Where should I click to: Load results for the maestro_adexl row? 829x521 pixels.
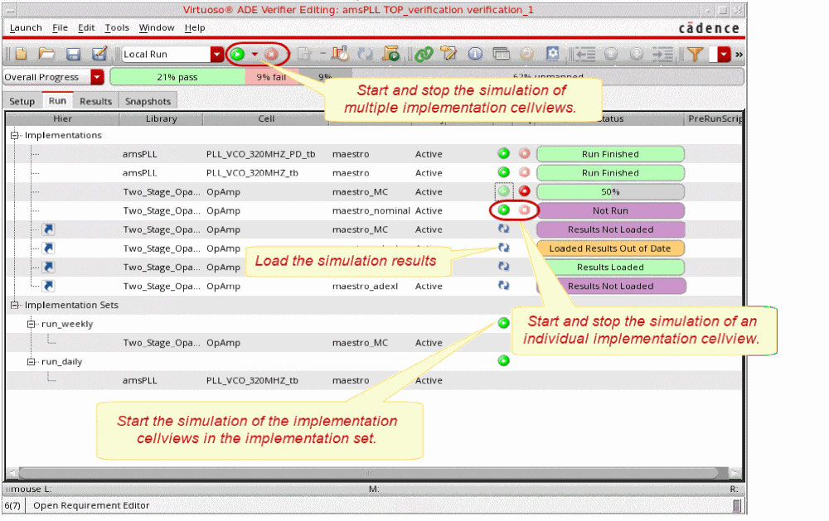(x=503, y=286)
